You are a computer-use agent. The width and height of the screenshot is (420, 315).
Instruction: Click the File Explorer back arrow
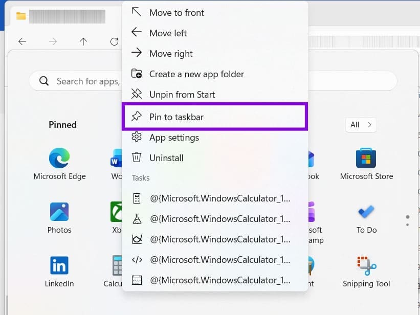22,41
